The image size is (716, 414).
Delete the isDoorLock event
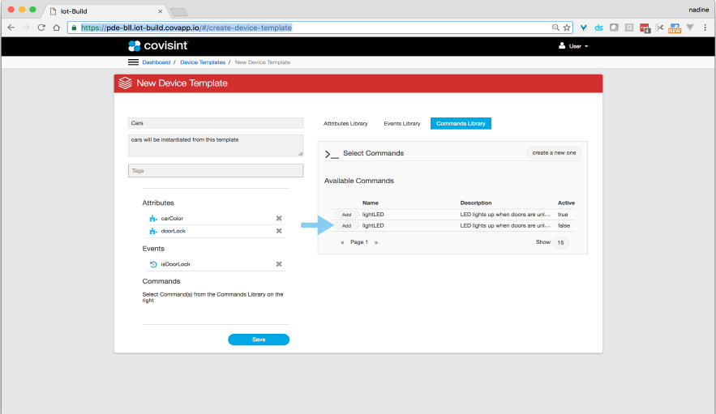click(x=279, y=264)
